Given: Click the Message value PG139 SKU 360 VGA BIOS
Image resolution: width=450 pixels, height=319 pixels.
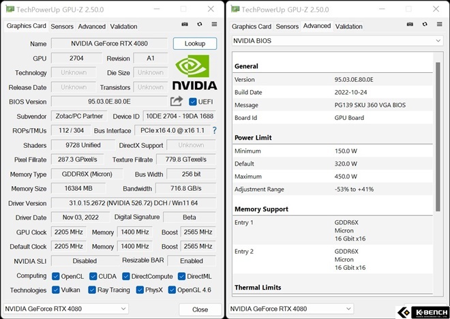Looking at the screenshot, I should [x=370, y=105].
